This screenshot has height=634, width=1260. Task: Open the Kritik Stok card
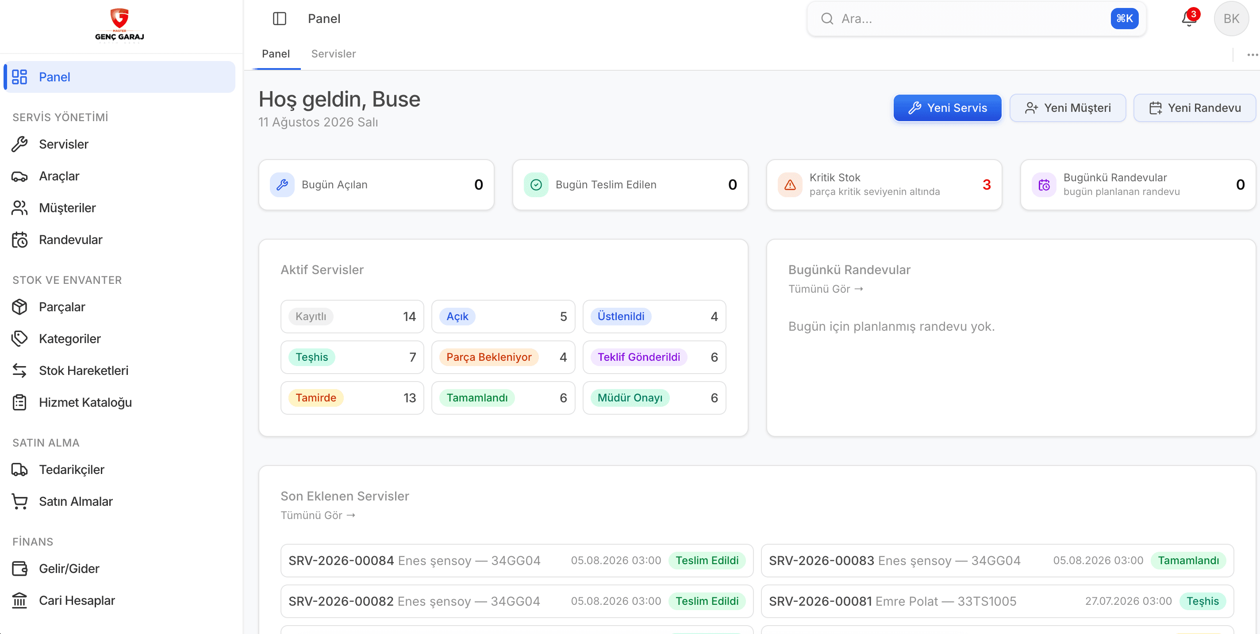pyautogui.click(x=884, y=185)
